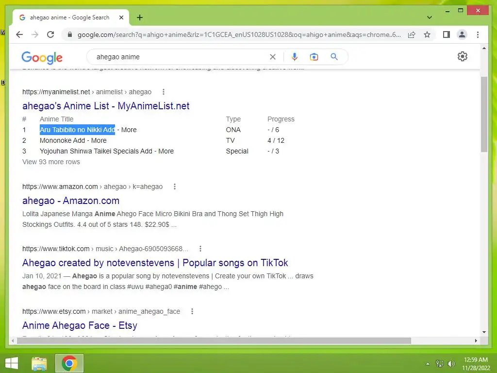Click the ONA type cell

tap(233, 130)
